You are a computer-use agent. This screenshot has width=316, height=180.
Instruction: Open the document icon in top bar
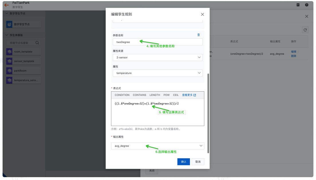[298, 5]
